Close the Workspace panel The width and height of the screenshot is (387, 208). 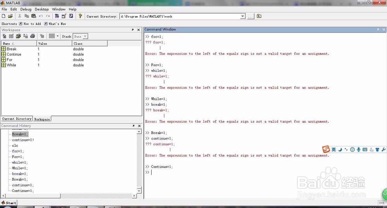click(x=139, y=30)
